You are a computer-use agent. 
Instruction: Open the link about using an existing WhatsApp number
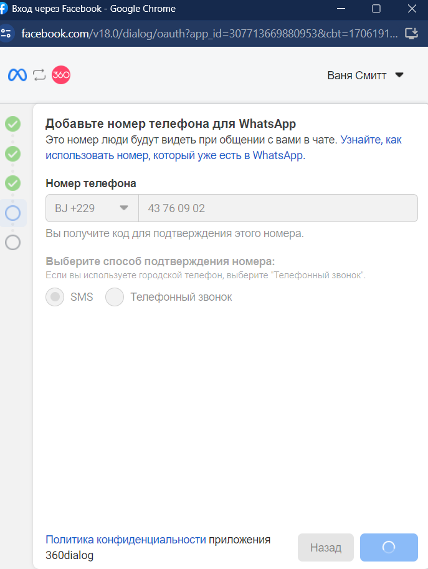224,147
